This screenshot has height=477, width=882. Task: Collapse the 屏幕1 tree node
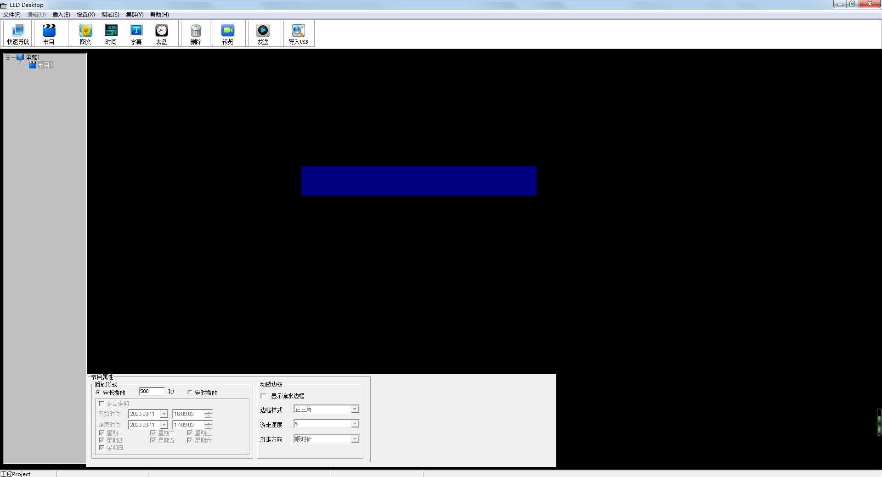point(8,57)
